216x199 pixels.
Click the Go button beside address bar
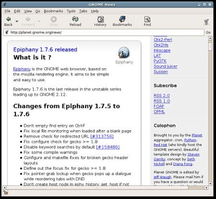pyautogui.click(x=208, y=33)
